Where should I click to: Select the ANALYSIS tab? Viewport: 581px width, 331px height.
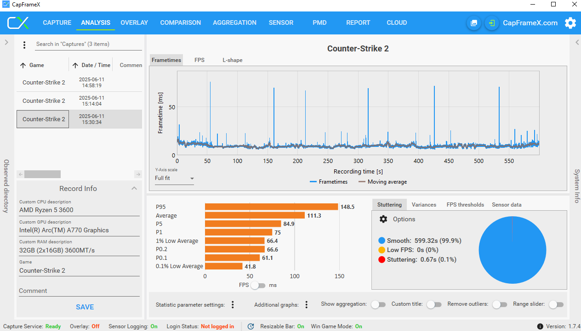96,22
